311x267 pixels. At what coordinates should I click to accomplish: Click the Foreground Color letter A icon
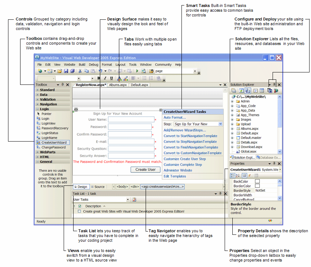tap(119, 79)
